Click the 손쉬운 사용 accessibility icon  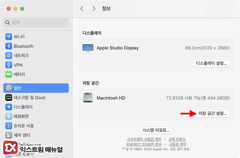(x=9, y=126)
